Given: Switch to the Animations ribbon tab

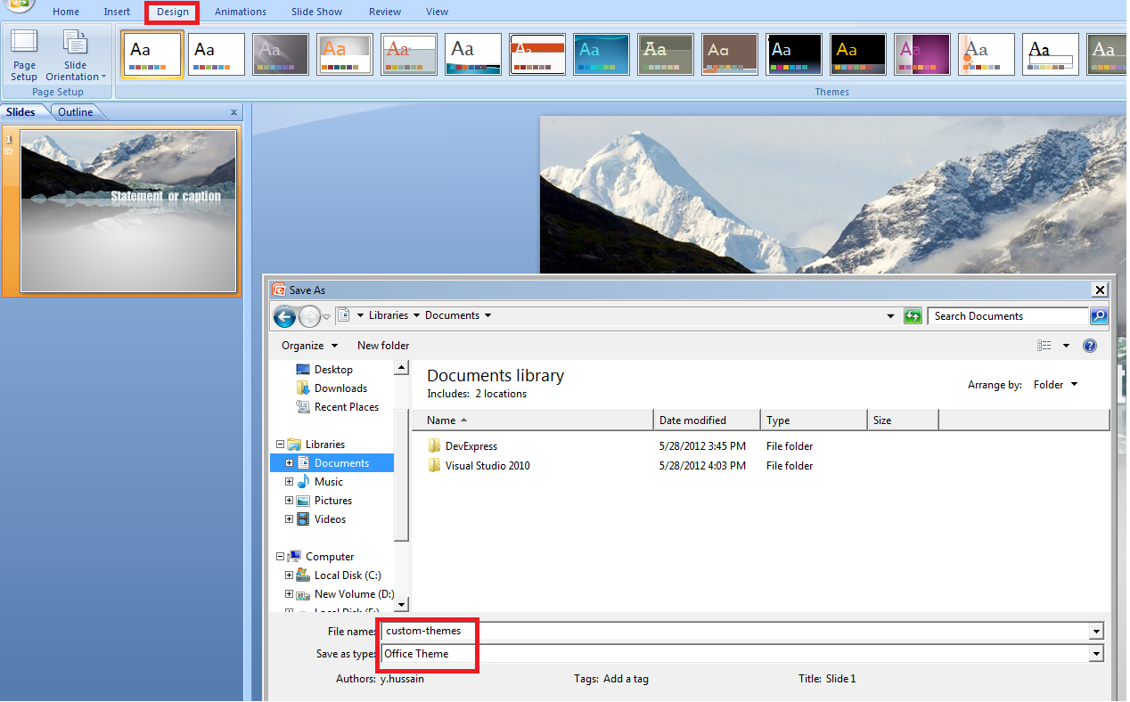Looking at the screenshot, I should click(240, 12).
